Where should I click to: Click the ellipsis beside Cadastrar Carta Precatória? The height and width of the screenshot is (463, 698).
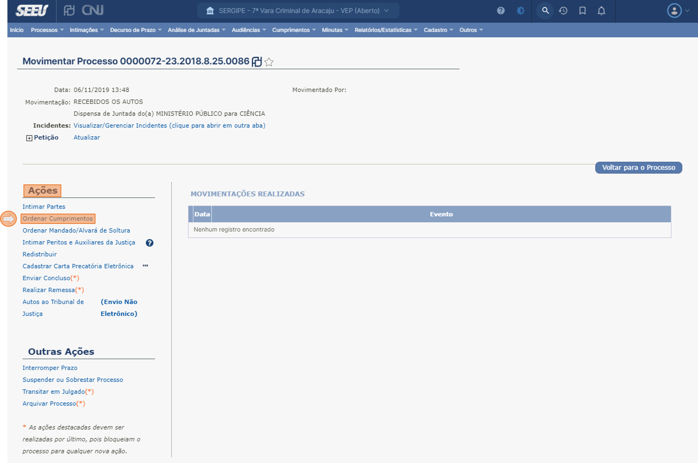[x=145, y=266]
